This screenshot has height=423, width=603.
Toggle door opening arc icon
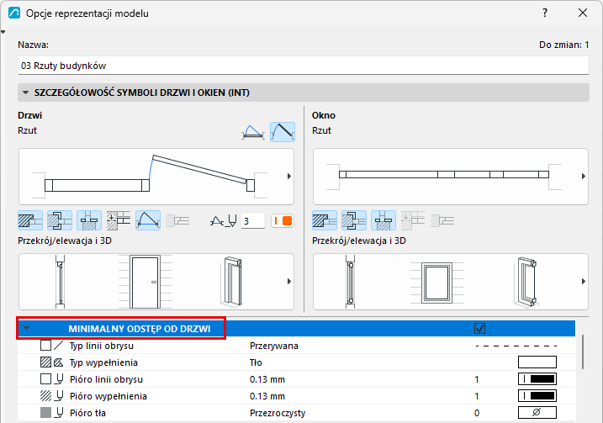148,220
